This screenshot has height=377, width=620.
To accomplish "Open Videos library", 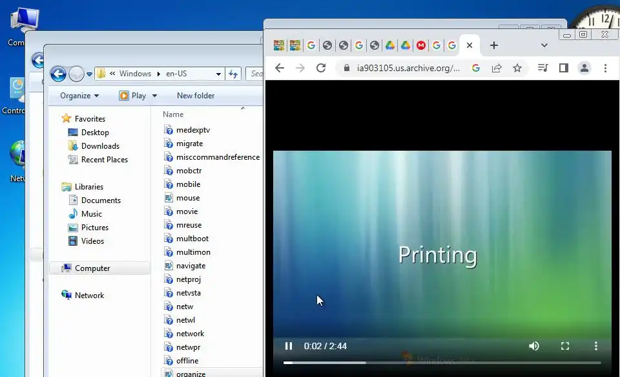I will [x=92, y=241].
